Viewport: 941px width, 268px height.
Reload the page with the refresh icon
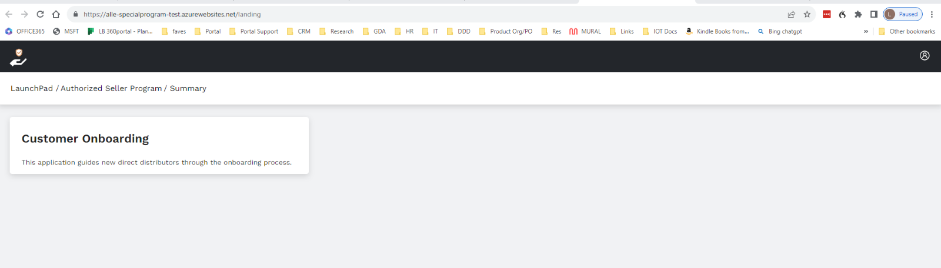tap(40, 14)
